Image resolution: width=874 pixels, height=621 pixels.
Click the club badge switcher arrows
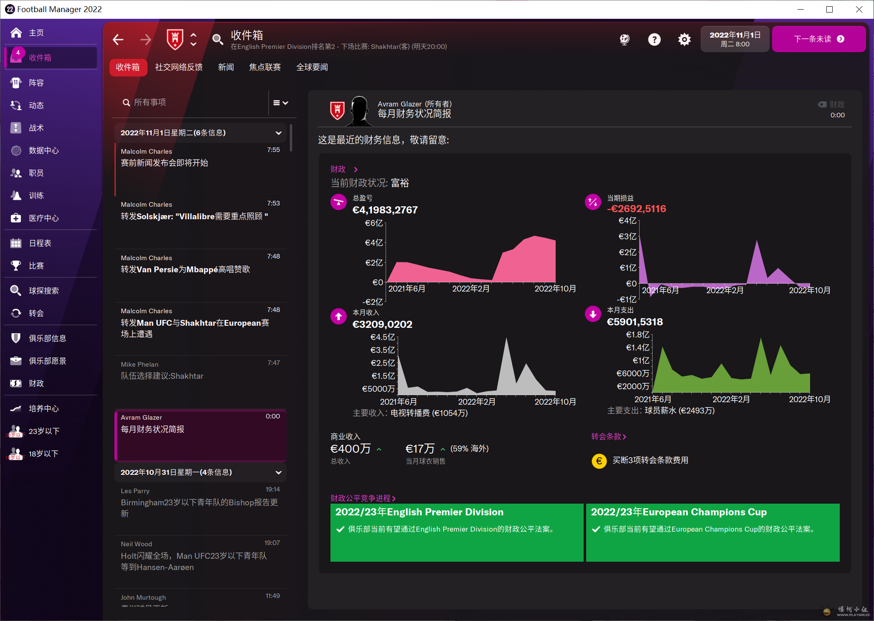click(193, 40)
